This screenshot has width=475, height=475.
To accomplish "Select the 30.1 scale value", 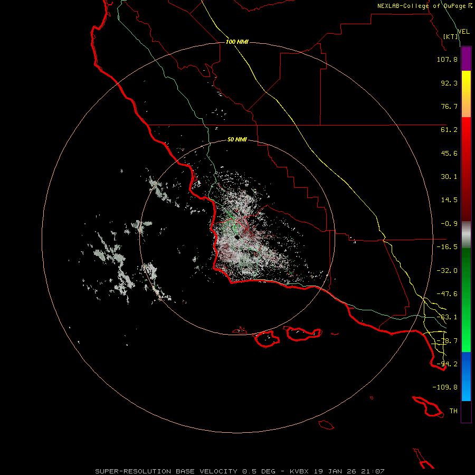I will [449, 177].
